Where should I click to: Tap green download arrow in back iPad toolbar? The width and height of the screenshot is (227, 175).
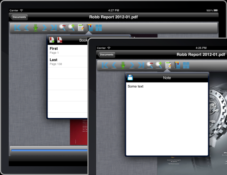tap(36, 28)
